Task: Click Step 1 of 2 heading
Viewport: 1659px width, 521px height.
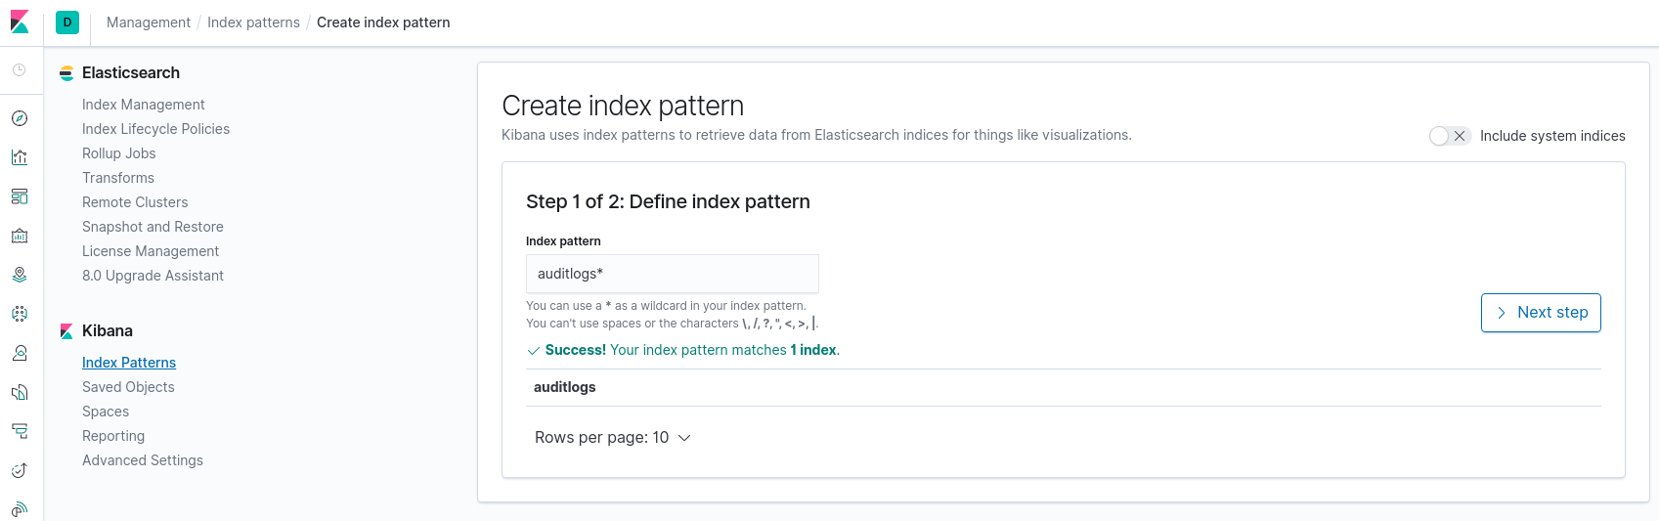Action: (x=668, y=201)
